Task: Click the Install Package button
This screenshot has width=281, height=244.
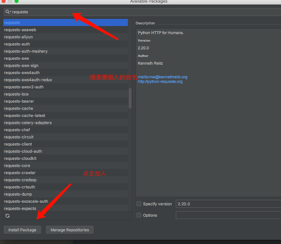Action: pyautogui.click(x=22, y=230)
